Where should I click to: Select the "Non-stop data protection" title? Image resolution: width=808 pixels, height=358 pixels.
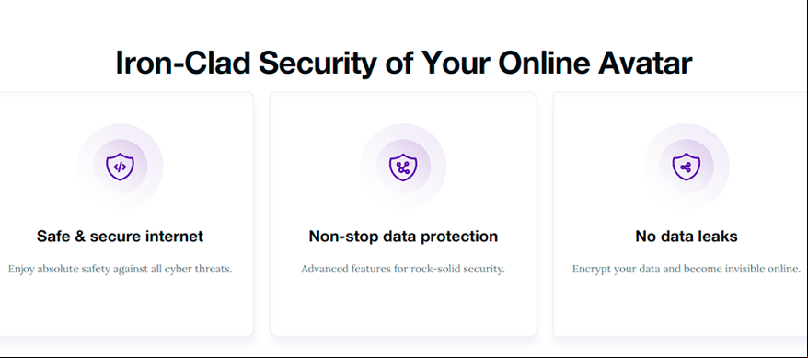(x=403, y=237)
